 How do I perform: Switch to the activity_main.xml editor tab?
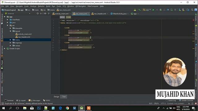(x=62, y=14)
